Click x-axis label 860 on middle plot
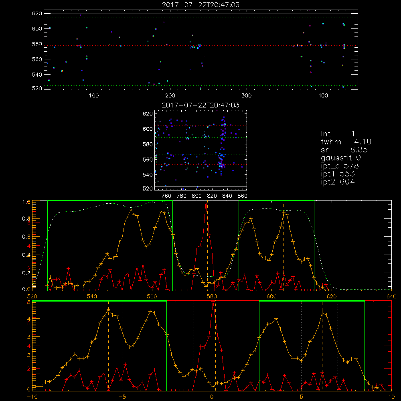Viewport: 401px width, 401px height. pos(243,196)
